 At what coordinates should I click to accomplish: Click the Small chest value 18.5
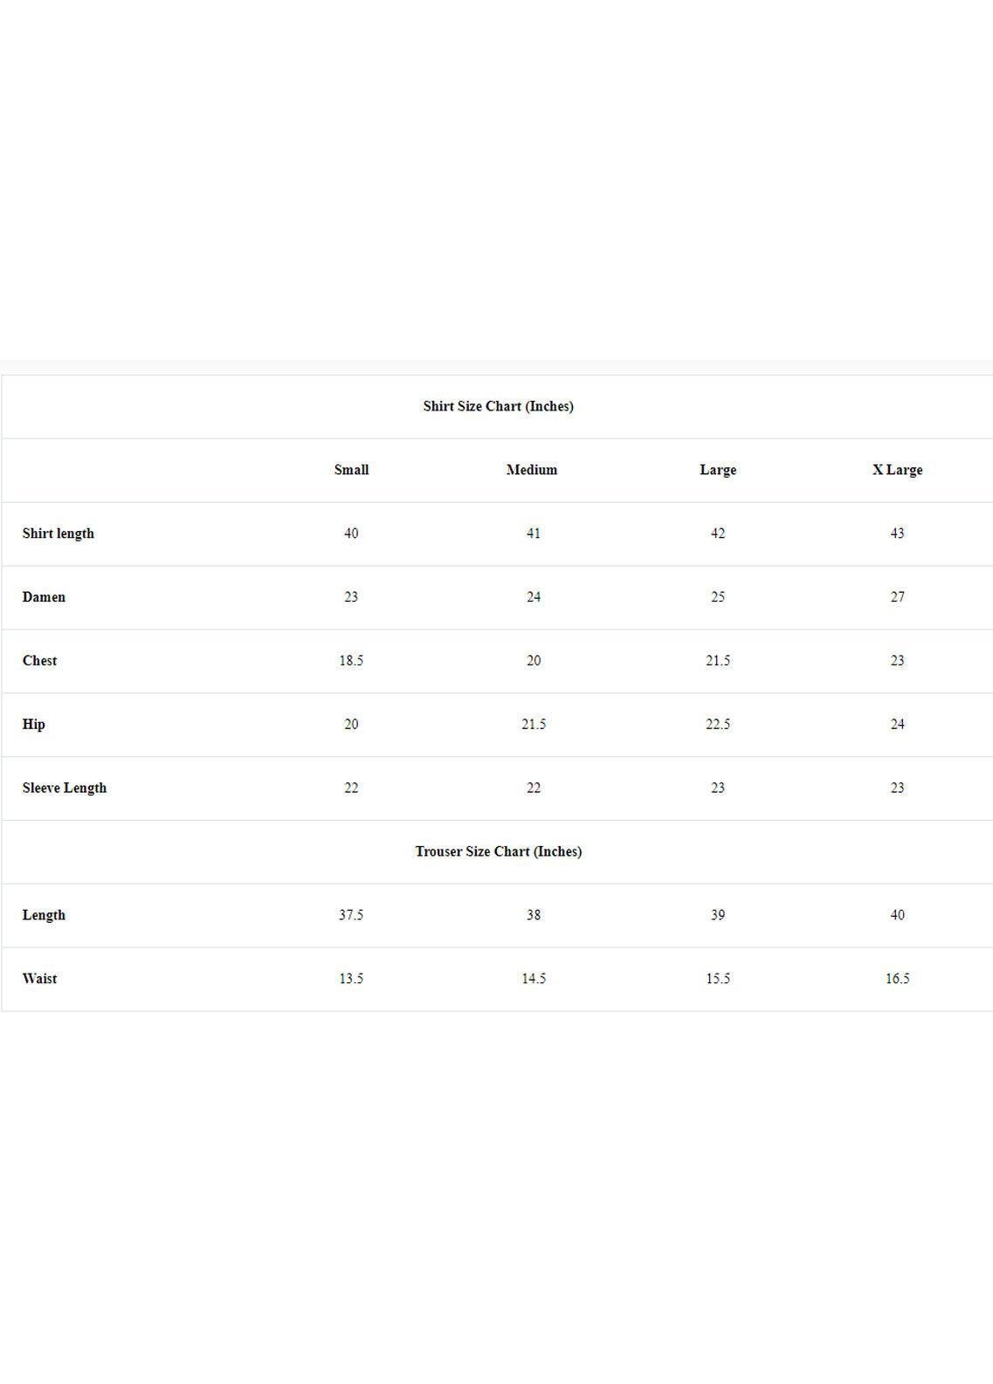pos(351,661)
